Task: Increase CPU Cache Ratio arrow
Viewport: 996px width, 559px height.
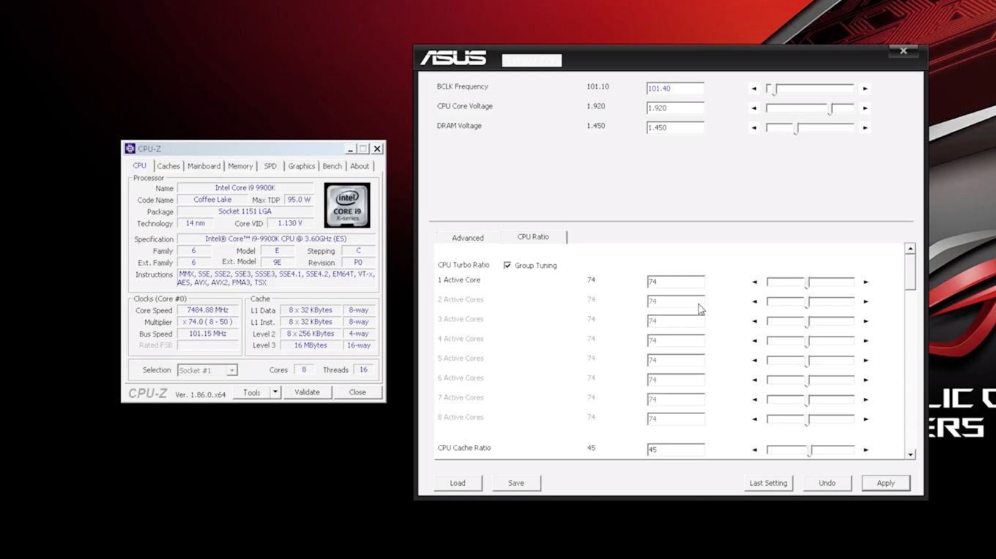Action: coord(866,450)
